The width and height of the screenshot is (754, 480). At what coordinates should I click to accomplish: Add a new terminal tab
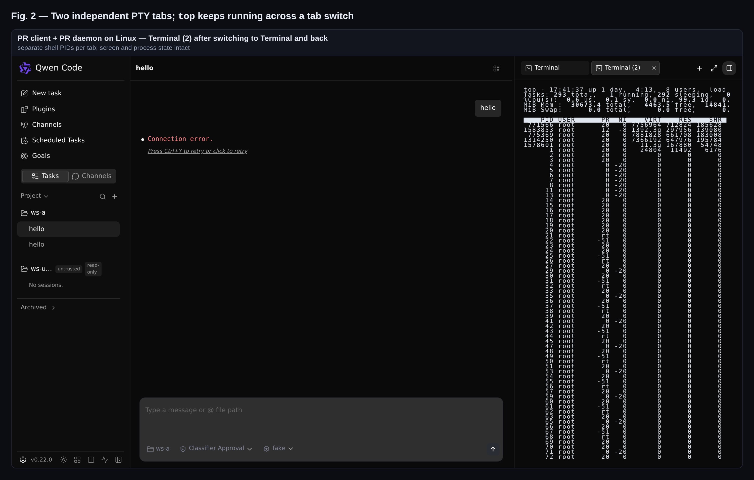click(699, 68)
